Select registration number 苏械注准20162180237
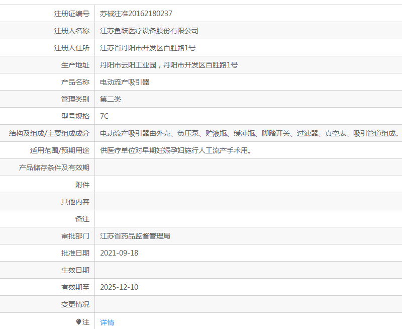The height and width of the screenshot is (329, 402). (136, 14)
